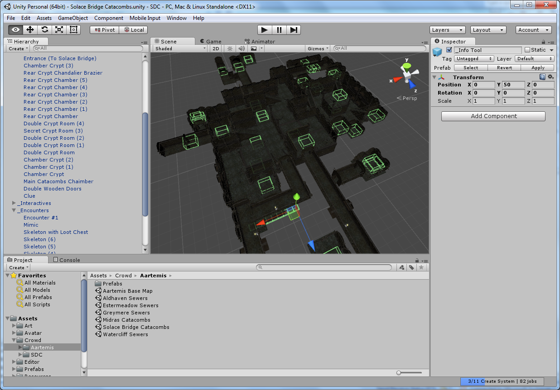Image resolution: width=560 pixels, height=390 pixels.
Task: Click the Position Y input field
Action: 513,85
